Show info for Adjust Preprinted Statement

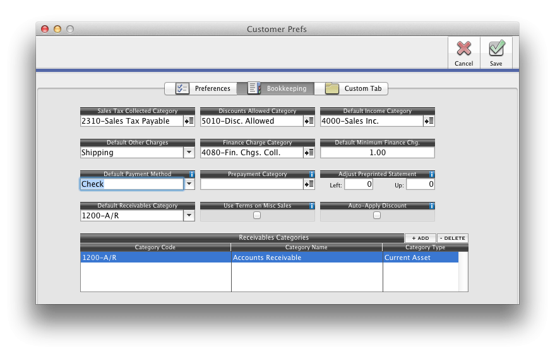[432, 174]
